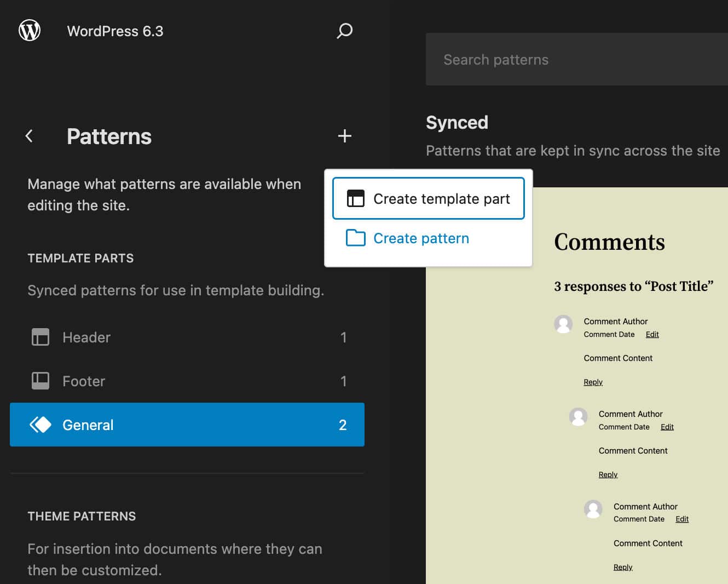Viewport: 728px width, 584px height.
Task: Select the highlighted General category
Action: click(x=88, y=424)
